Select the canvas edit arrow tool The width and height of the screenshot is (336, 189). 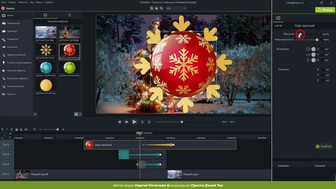tap(152, 8)
